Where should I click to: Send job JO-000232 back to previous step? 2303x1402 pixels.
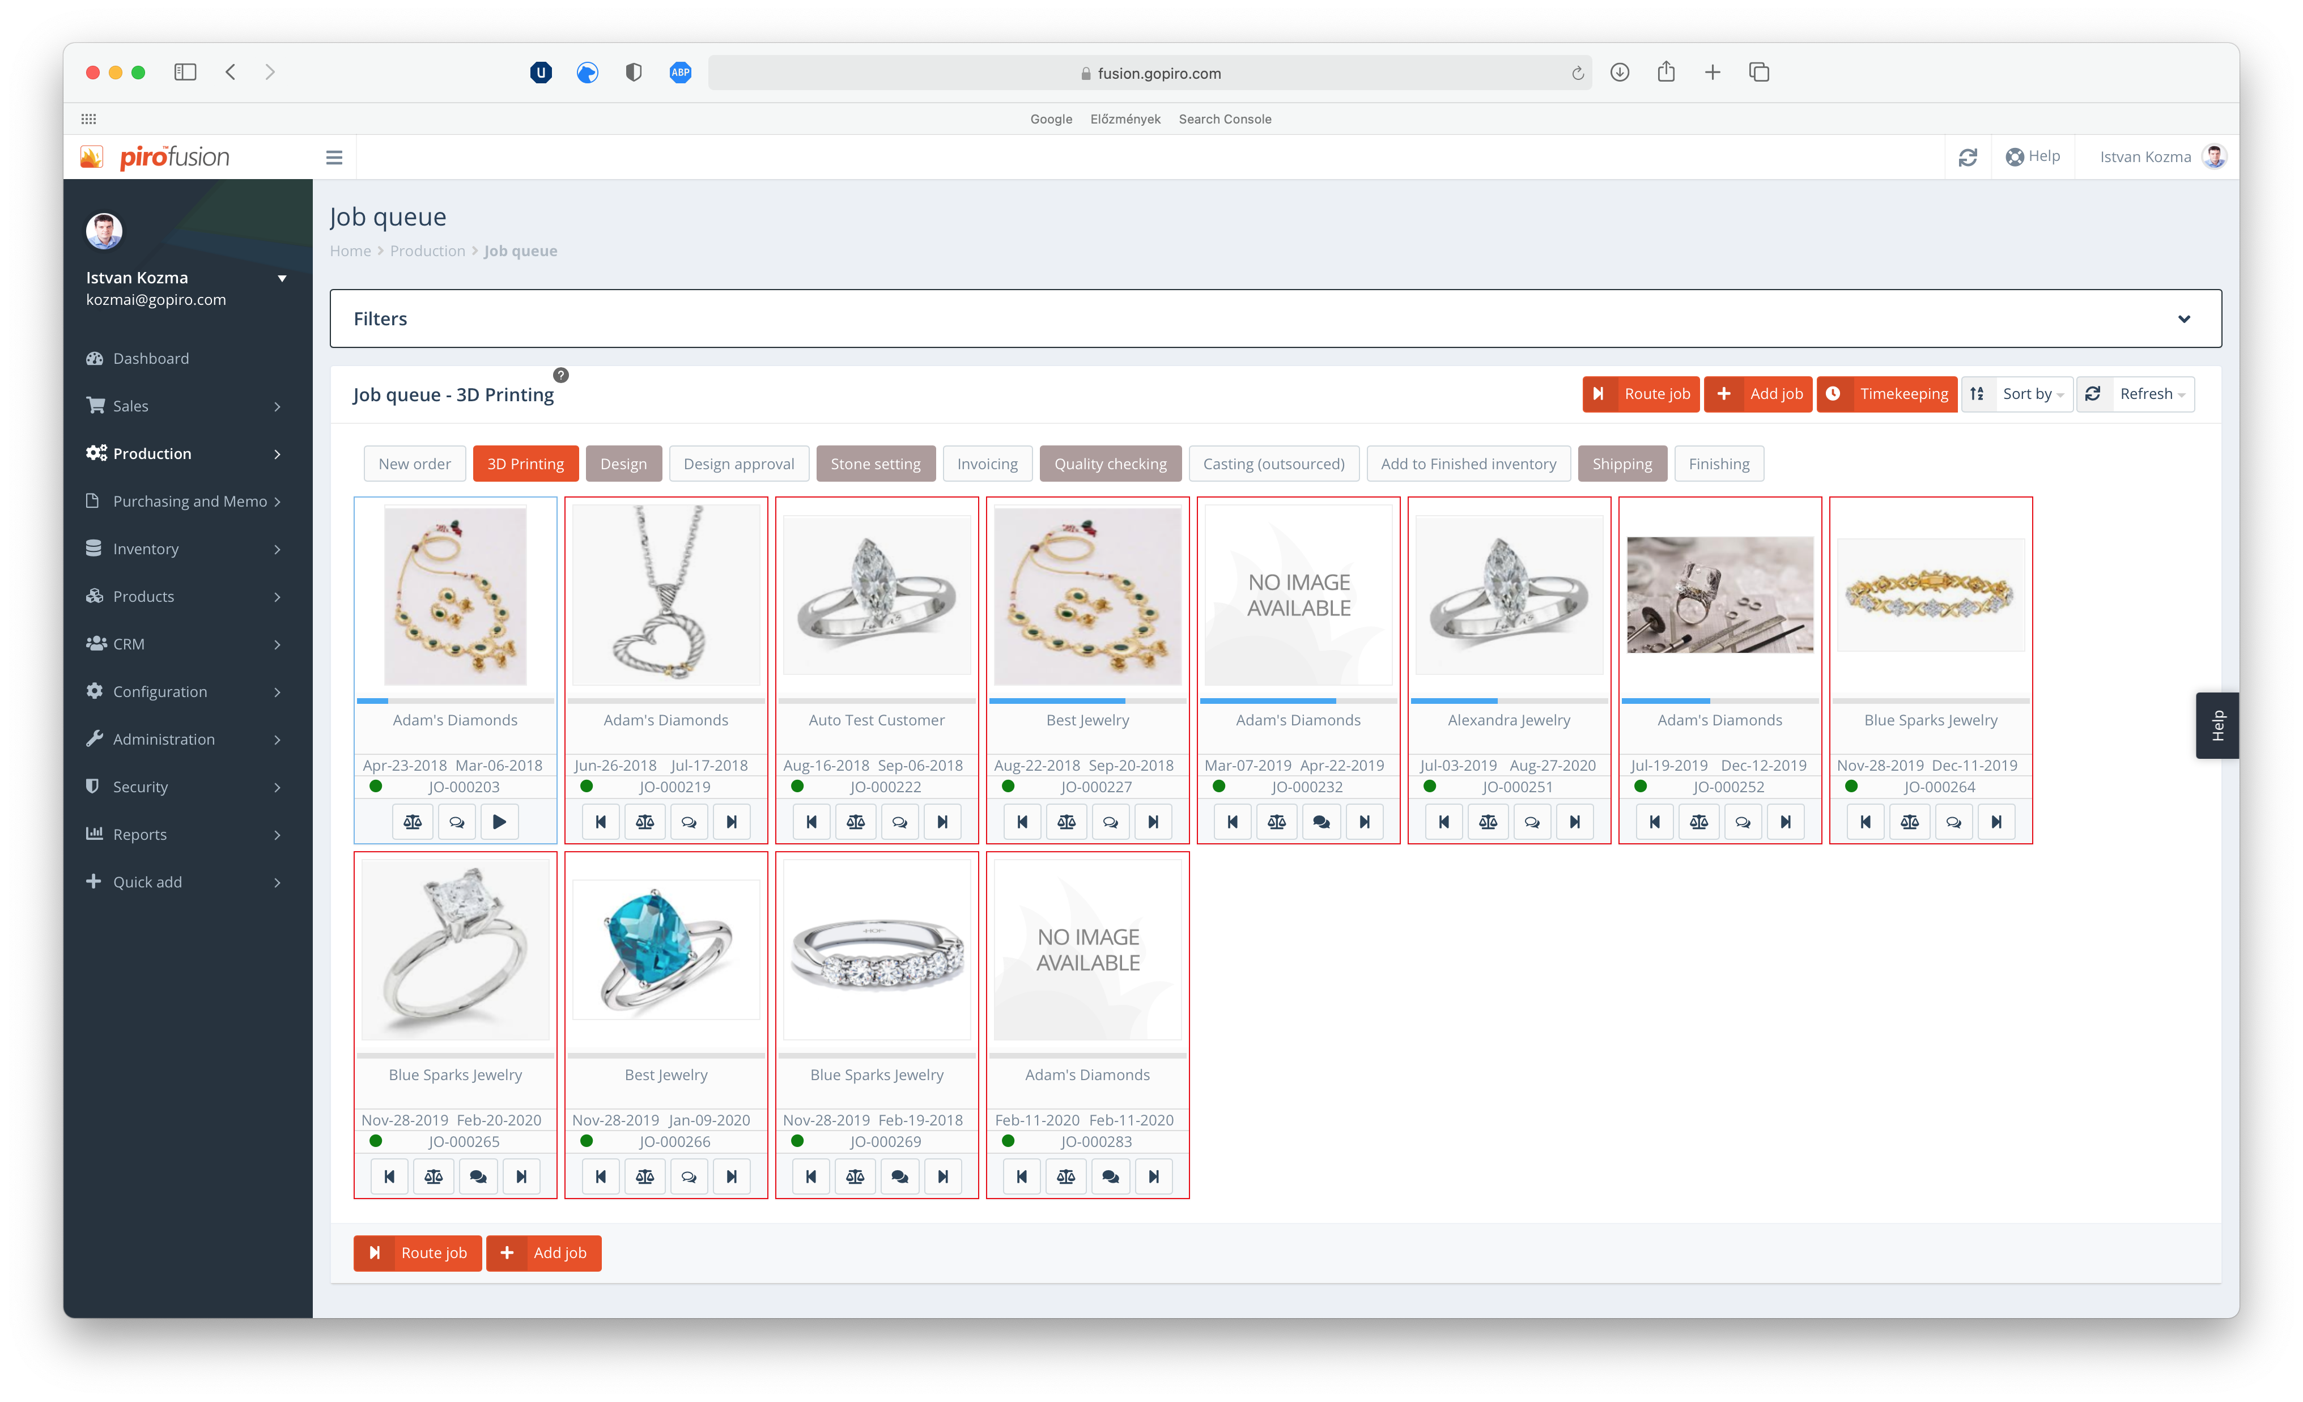point(1233,821)
